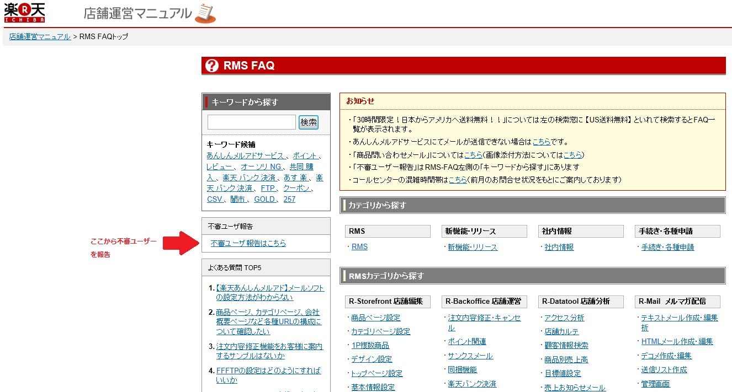Open 管理画面 link under R-Mail
The width and height of the screenshot is (732, 392).
[x=655, y=384]
